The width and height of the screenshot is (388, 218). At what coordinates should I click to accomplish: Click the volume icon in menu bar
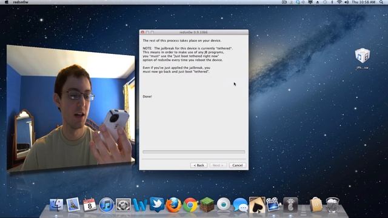click(347, 2)
